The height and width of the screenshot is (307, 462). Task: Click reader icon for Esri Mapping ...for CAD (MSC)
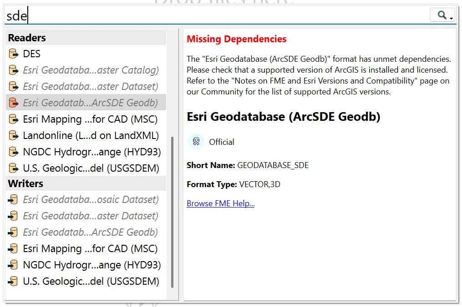tap(14, 119)
